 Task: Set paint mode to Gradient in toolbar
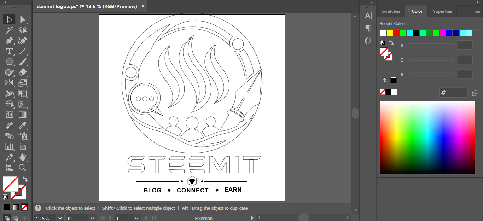16,208
